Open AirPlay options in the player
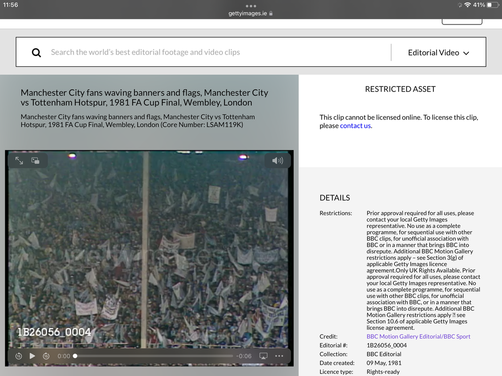The image size is (502, 376). [263, 356]
